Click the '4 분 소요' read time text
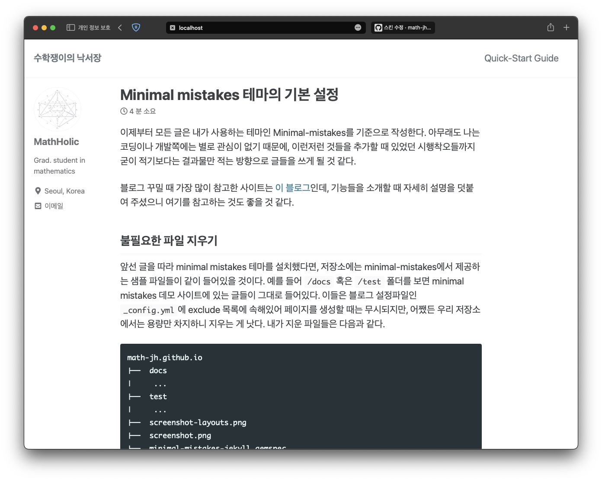The image size is (602, 481). 143,111
